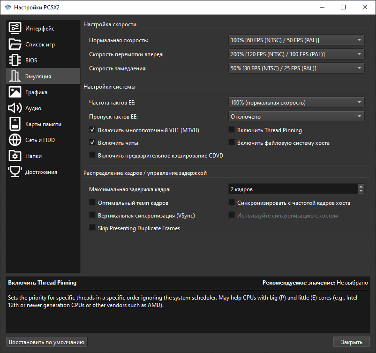This screenshot has width=376, height=353.
Task: Click the Достижения trophy icon
Action: coord(15,172)
